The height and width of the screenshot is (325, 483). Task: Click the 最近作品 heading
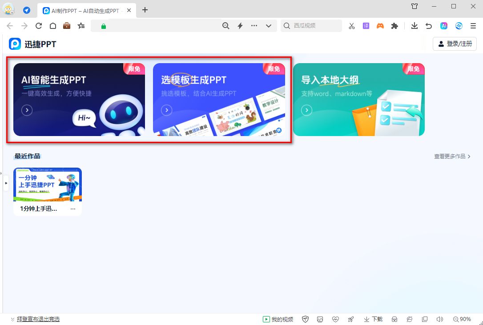tap(28, 156)
